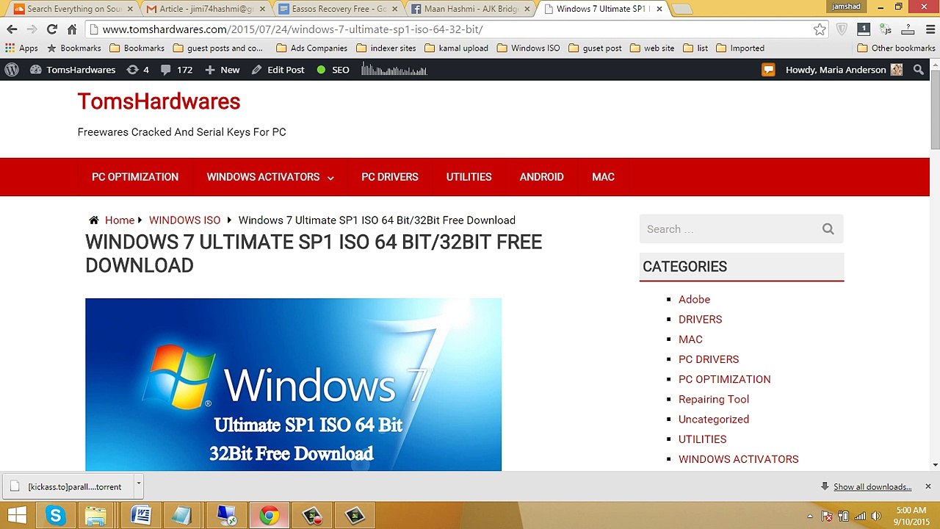Screen dimensions: 940x529
Task: Open Notepad from taskbar
Action: [x=183, y=516]
